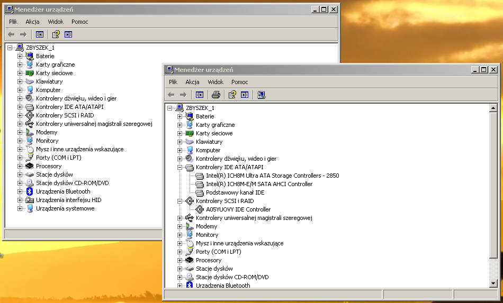Screen dimensions: 503x303
Task: Select Intel ICH8M-E/M SATA AHCI Controller icon
Action: click(200, 184)
